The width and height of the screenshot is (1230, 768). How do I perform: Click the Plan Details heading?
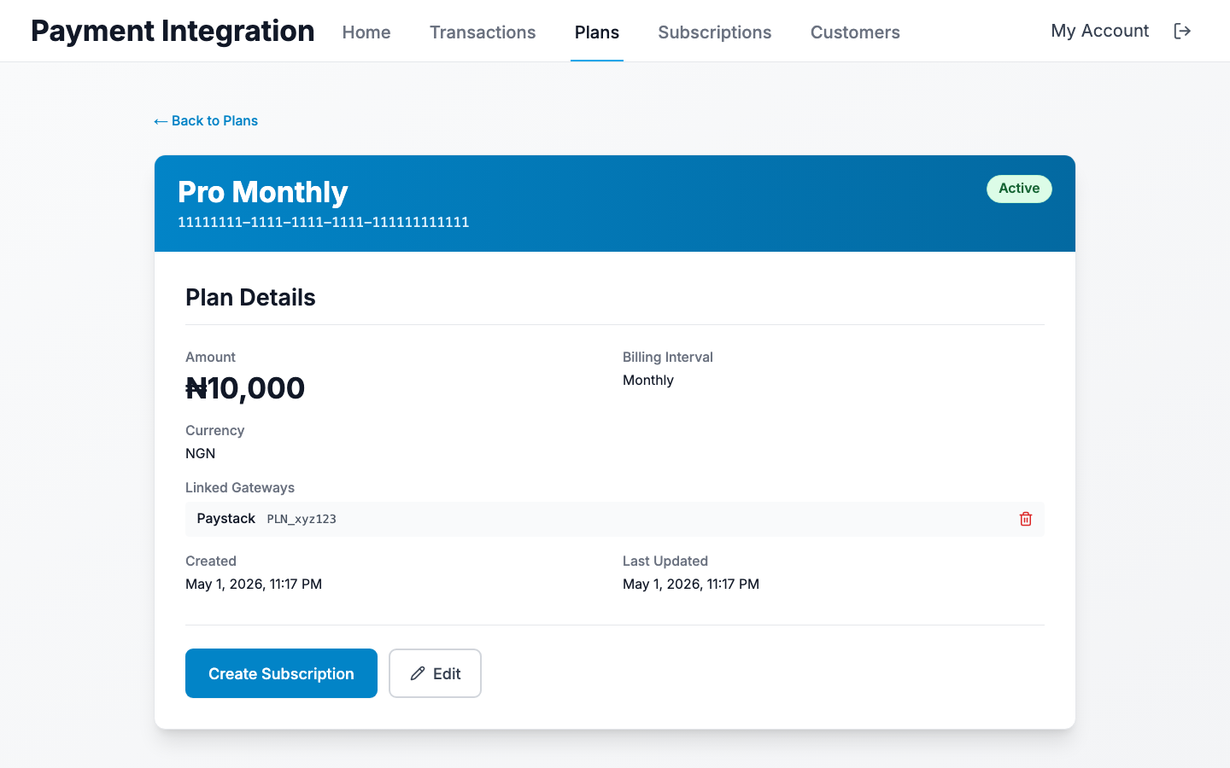click(x=250, y=297)
